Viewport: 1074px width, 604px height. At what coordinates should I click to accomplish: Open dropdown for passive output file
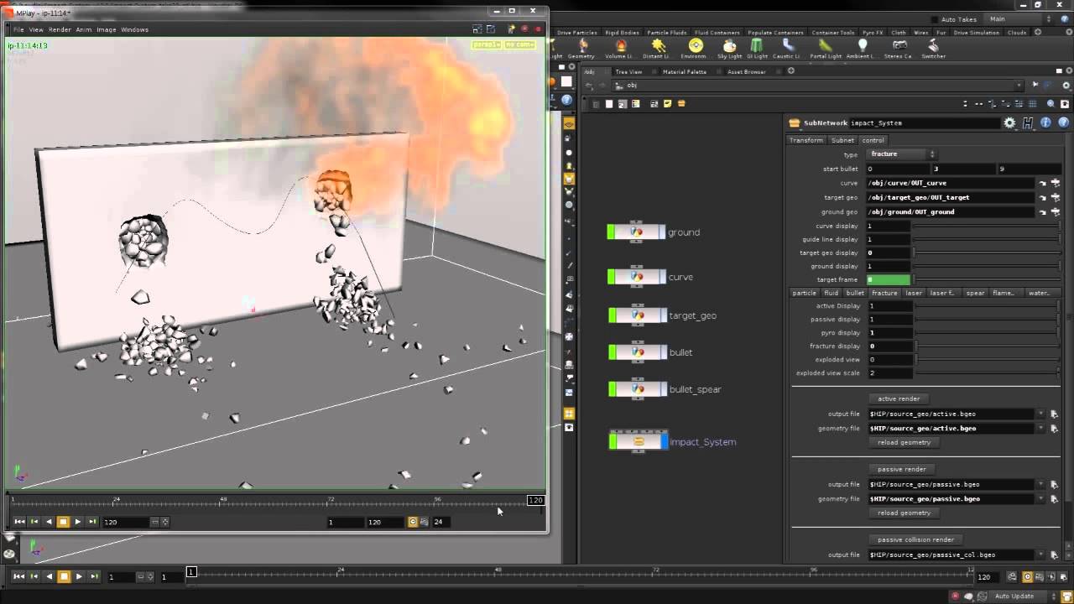click(1041, 484)
